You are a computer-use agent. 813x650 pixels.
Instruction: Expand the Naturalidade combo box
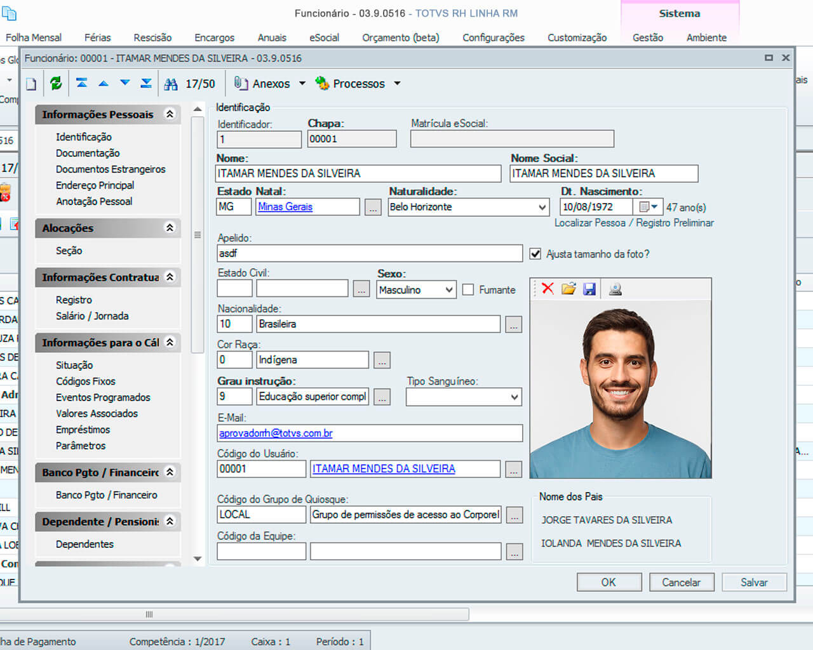pyautogui.click(x=542, y=207)
